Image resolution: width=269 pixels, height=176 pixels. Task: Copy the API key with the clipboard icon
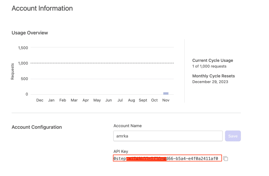pos(226,159)
